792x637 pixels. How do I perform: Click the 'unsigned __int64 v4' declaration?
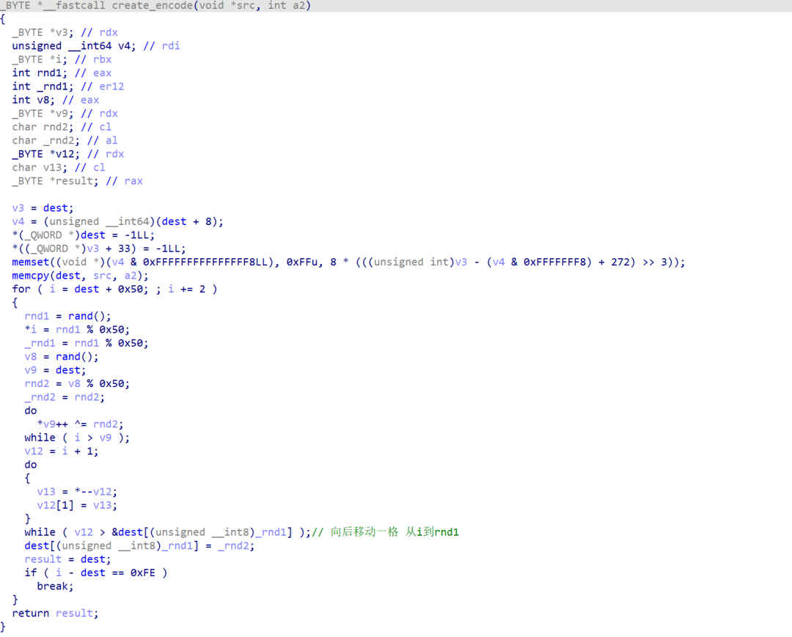tap(74, 46)
